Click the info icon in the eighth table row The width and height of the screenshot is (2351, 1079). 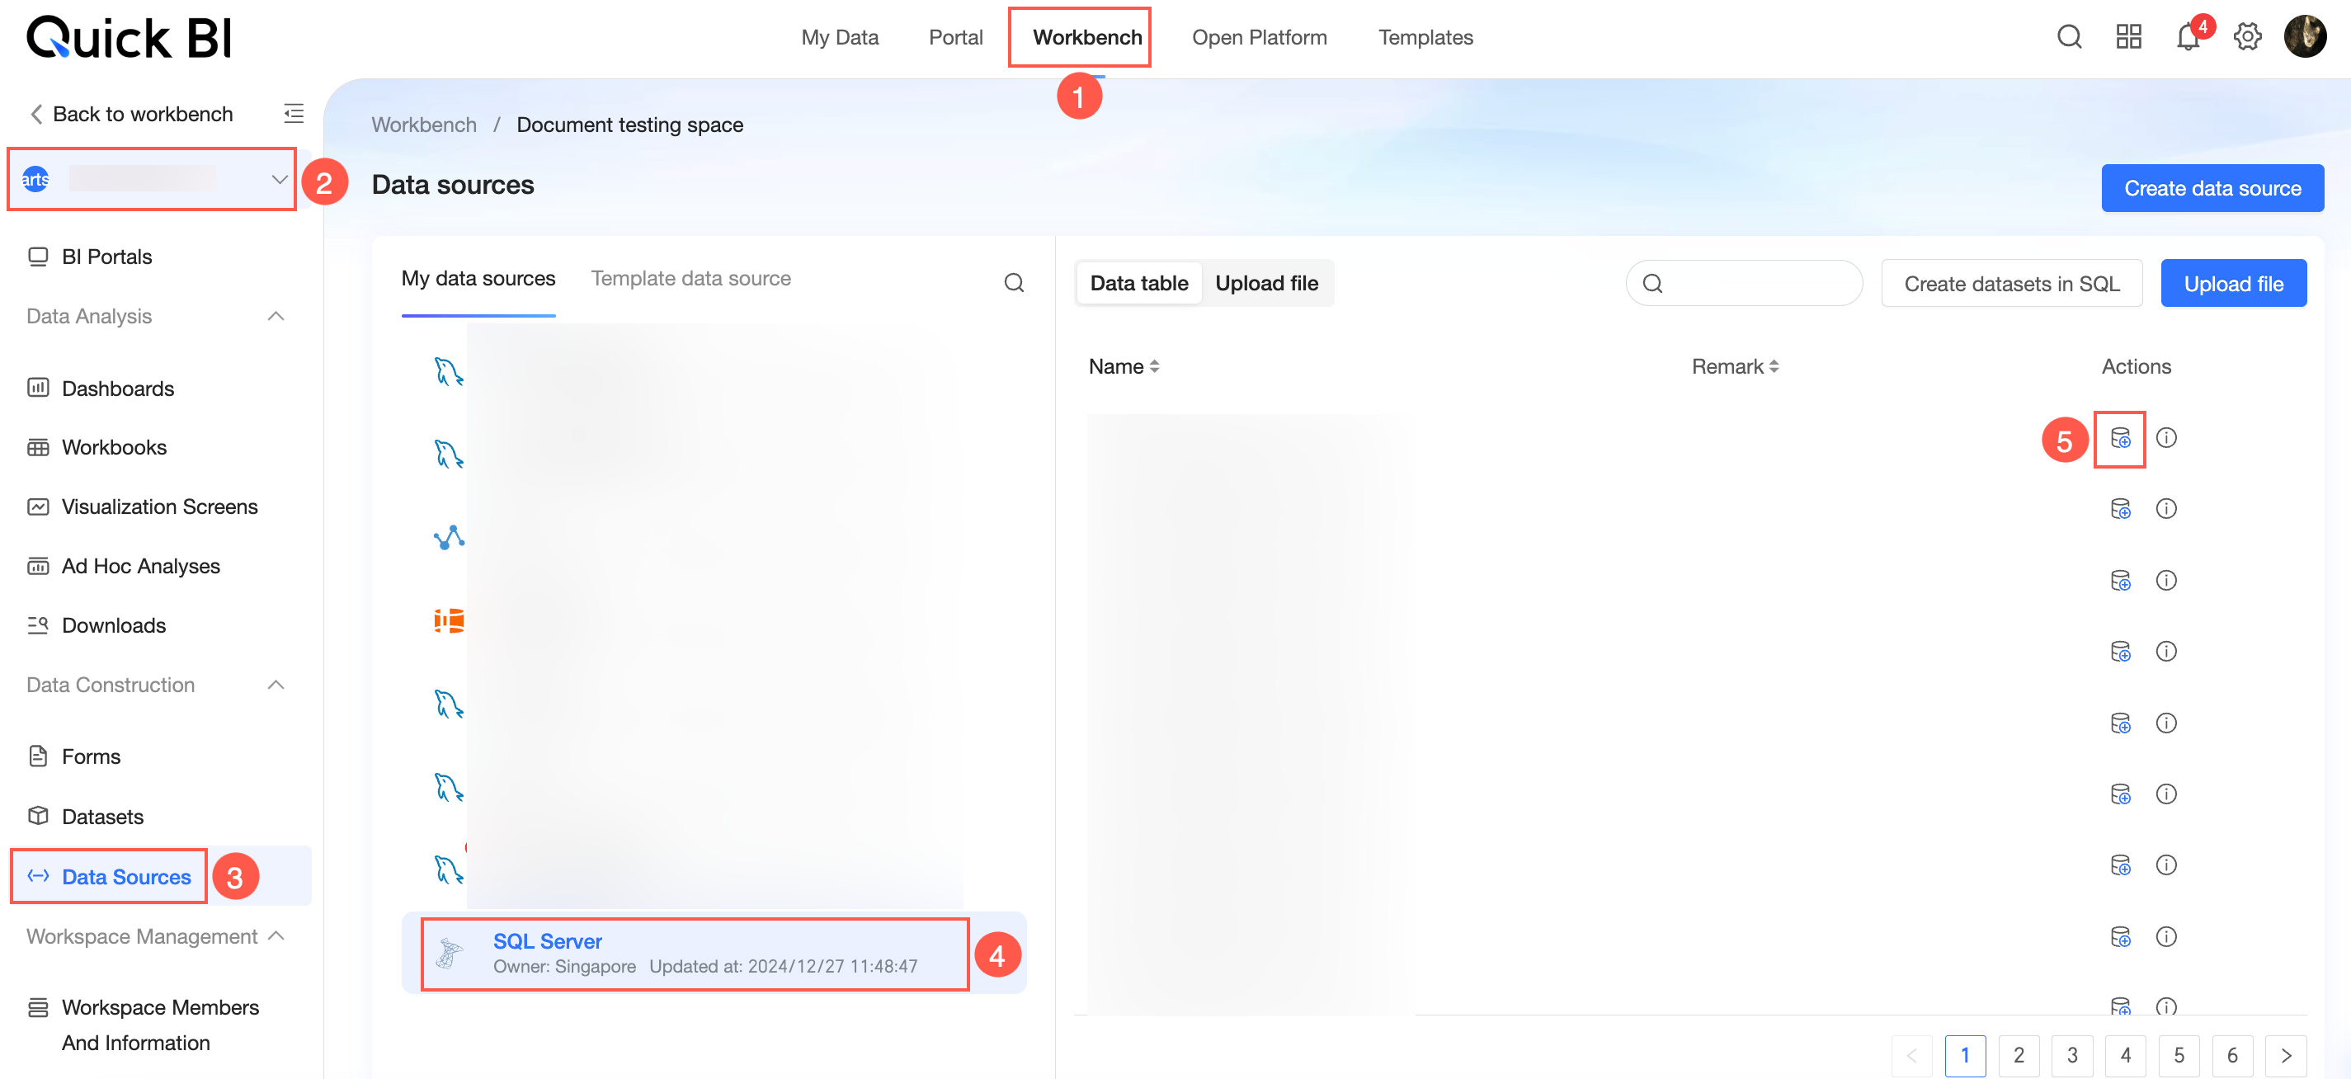(x=2165, y=936)
